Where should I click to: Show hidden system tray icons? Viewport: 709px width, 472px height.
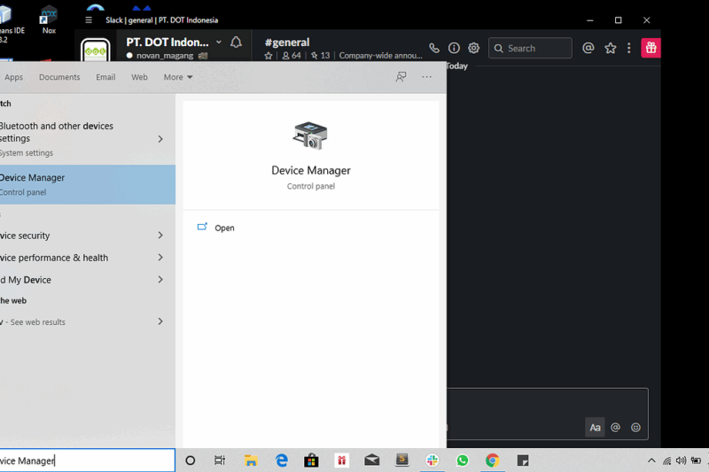651,460
